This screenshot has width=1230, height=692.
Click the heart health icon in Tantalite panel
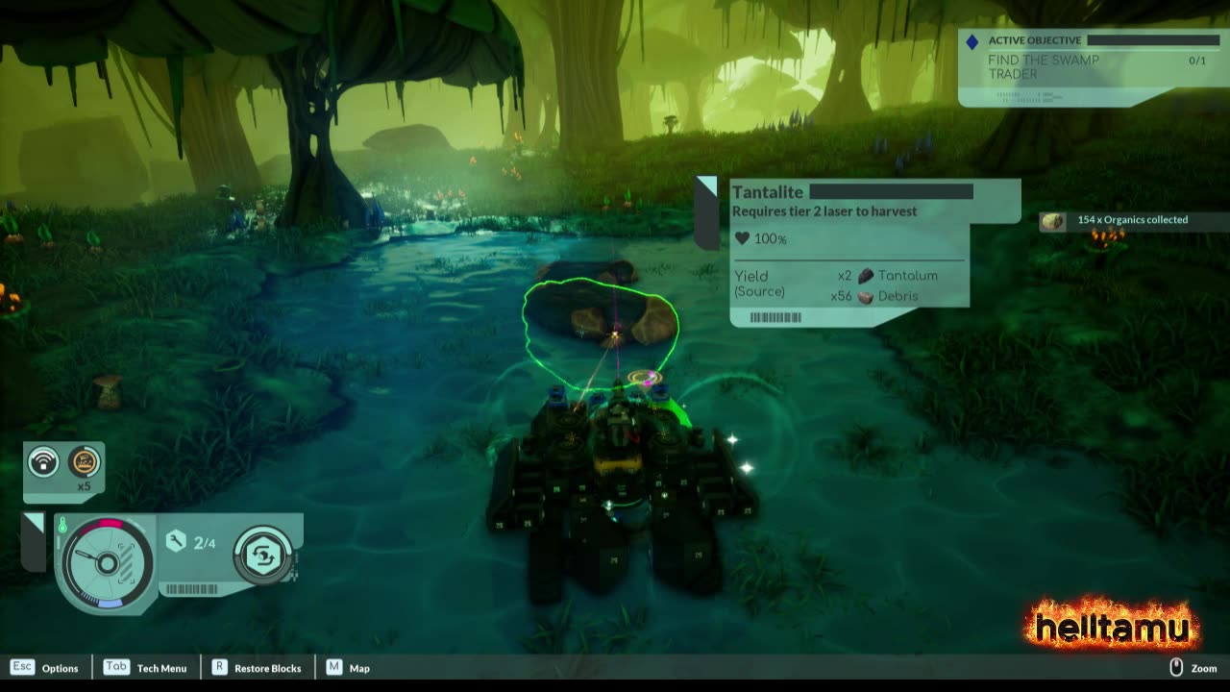tap(742, 238)
